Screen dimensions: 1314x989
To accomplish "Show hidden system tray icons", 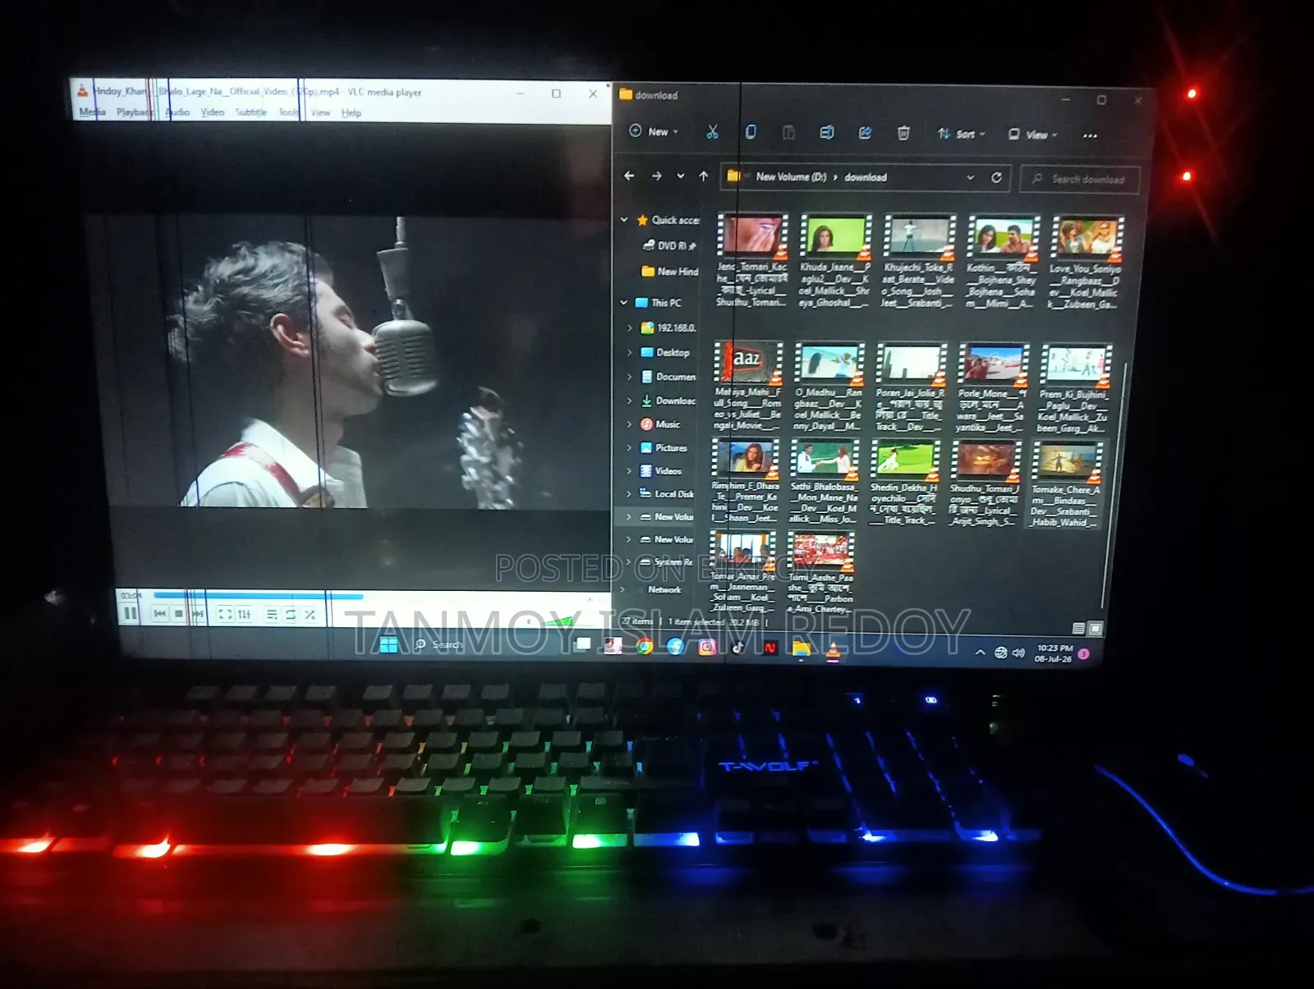I will pos(980,652).
